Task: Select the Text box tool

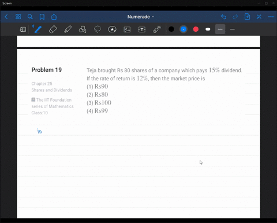Action: coord(142,29)
